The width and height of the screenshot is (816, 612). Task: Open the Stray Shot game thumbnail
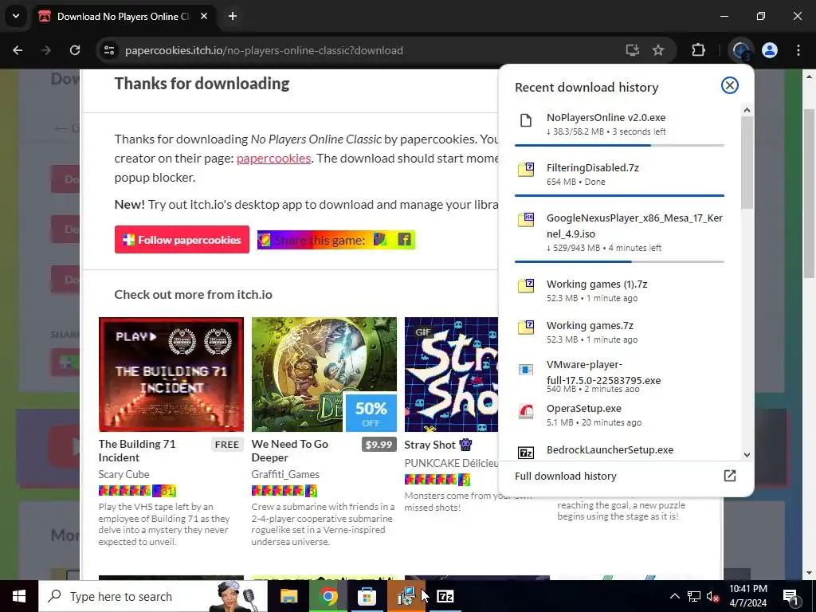point(451,375)
